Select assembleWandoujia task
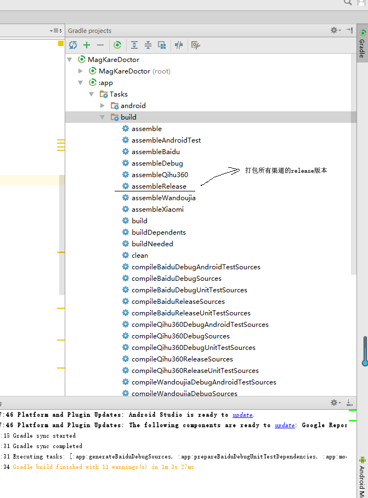368x498 pixels. pyautogui.click(x=163, y=198)
